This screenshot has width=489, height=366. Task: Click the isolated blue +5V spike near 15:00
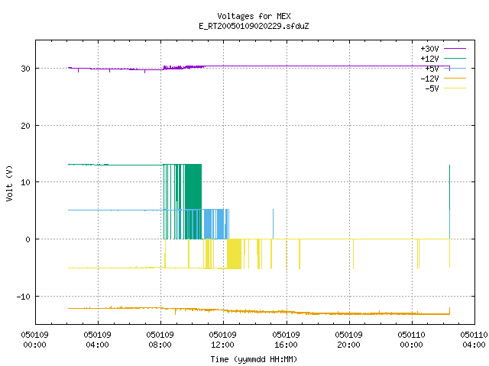pos(274,224)
